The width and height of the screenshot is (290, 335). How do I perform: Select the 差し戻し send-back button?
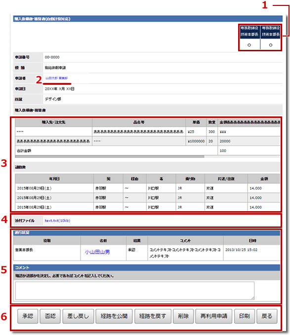point(78,316)
